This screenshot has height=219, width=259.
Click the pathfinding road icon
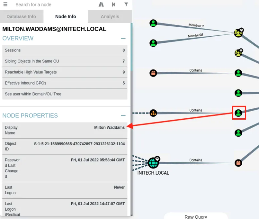(x=101, y=5)
